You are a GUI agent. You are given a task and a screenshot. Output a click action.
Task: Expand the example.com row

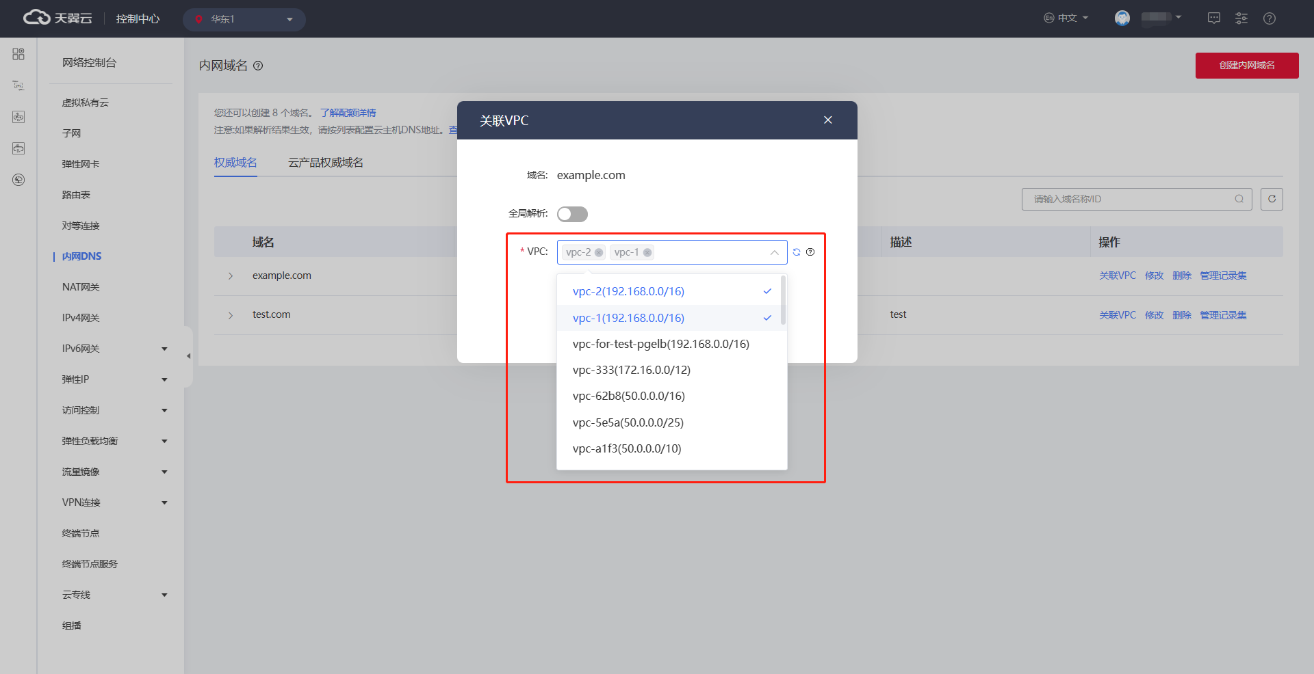click(x=231, y=276)
